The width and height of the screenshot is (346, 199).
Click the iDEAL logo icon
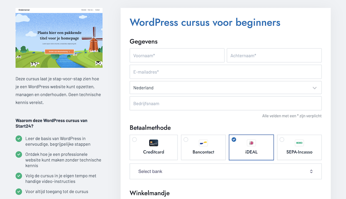[251, 143]
